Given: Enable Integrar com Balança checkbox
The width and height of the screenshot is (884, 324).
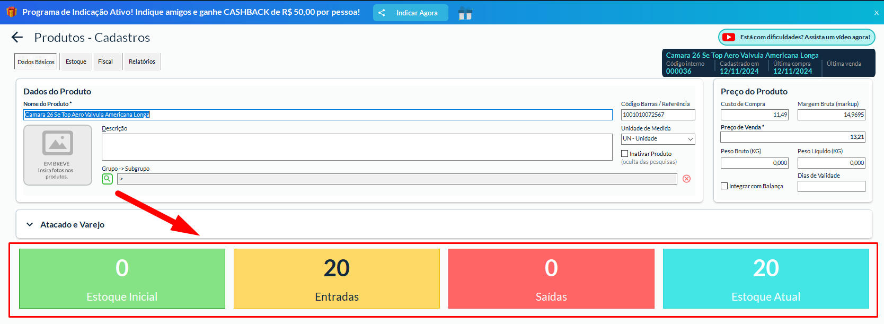Looking at the screenshot, I should point(724,186).
